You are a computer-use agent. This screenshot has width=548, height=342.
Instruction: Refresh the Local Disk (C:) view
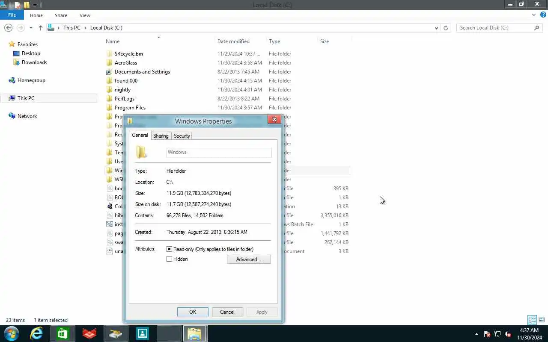click(446, 28)
